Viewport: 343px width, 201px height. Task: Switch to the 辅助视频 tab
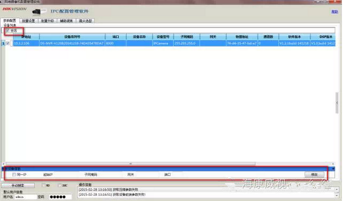coord(66,21)
